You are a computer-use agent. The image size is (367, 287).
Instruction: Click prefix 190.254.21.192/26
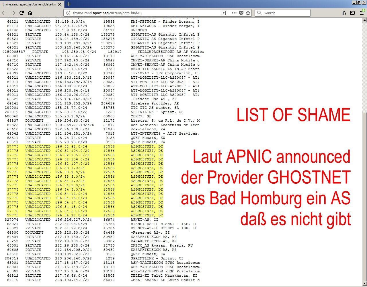[x=75, y=125]
